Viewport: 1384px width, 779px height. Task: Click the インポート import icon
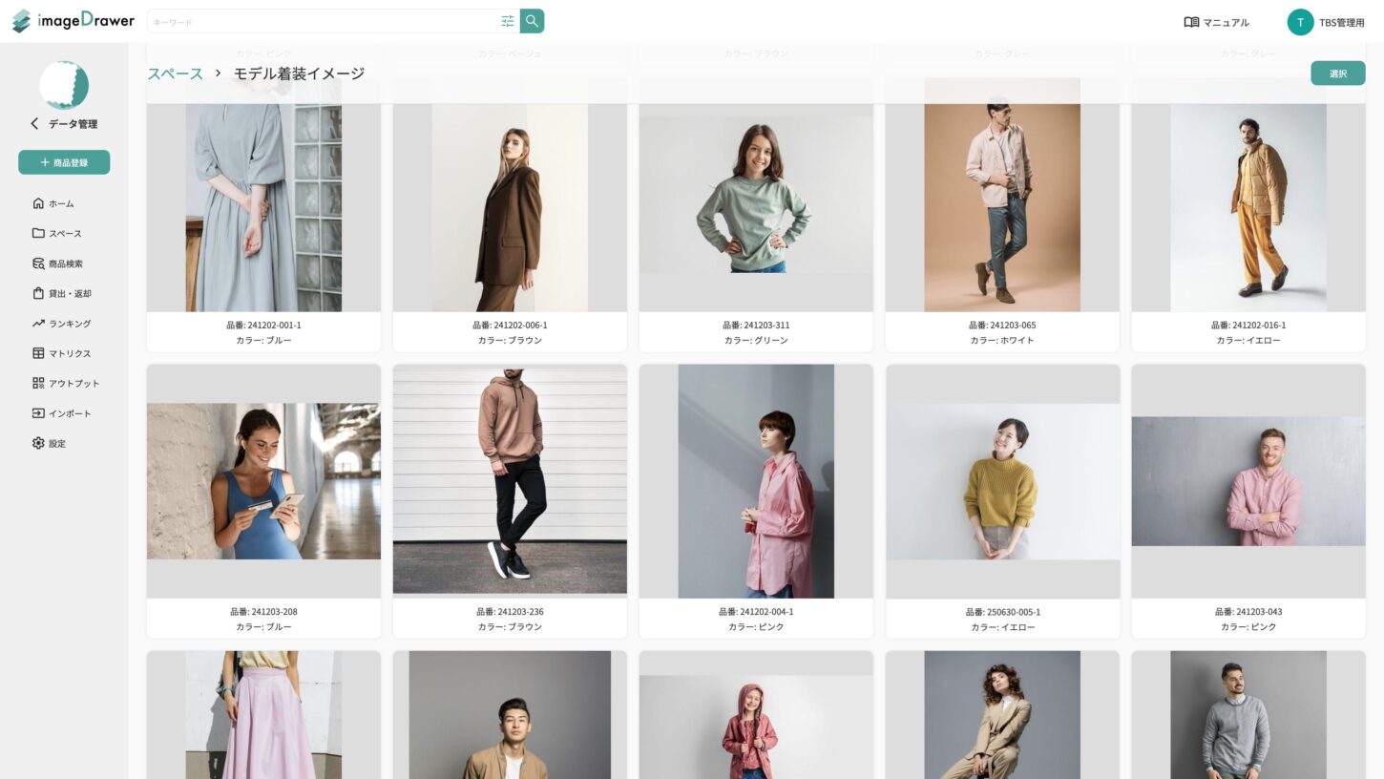38,413
